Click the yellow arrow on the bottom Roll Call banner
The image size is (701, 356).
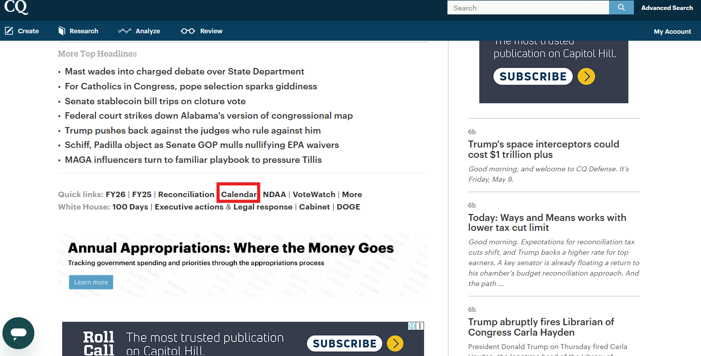[395, 344]
